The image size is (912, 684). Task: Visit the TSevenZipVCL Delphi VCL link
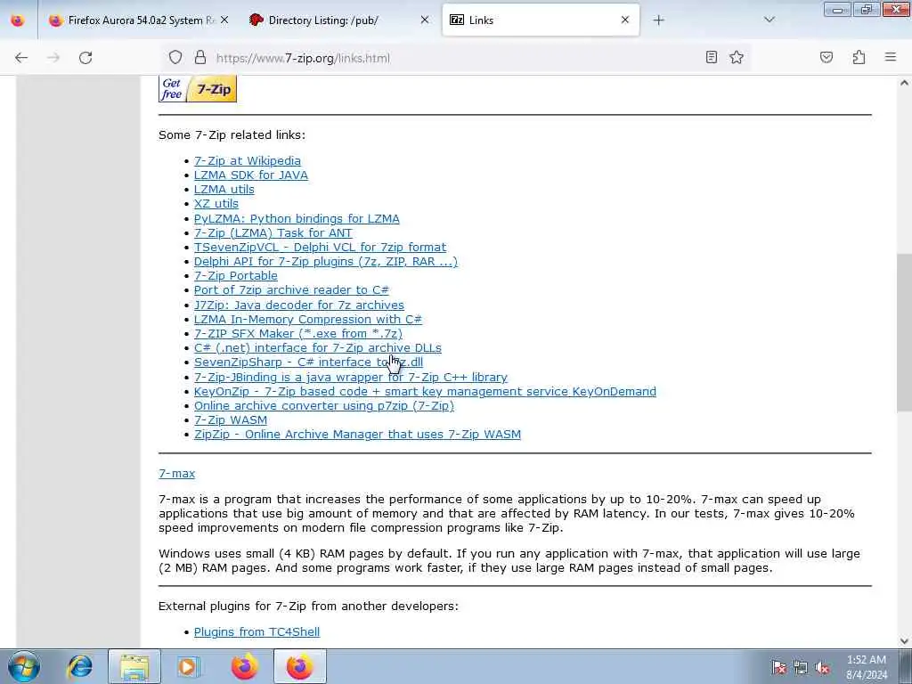[x=320, y=248]
